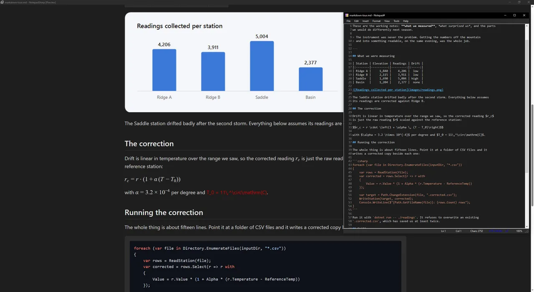Click the 'Chars: 2752' status bar entry
Viewport: 534px width, 292px height.
(476, 231)
